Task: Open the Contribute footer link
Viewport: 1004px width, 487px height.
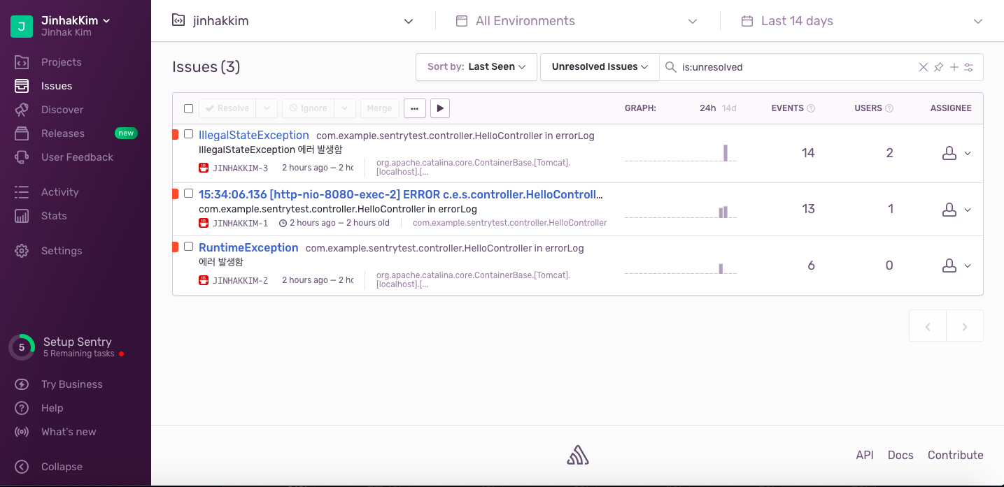Action: [956, 455]
